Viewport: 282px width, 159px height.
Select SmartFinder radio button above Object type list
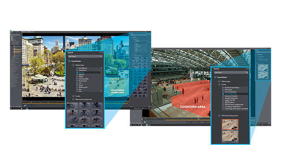pos(70,61)
